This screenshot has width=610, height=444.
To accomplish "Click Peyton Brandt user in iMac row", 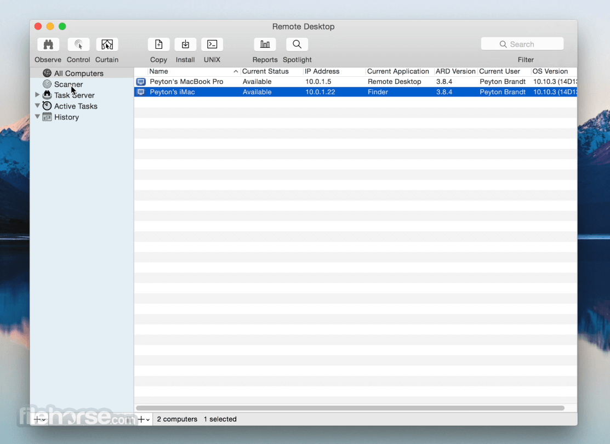I will pos(503,92).
